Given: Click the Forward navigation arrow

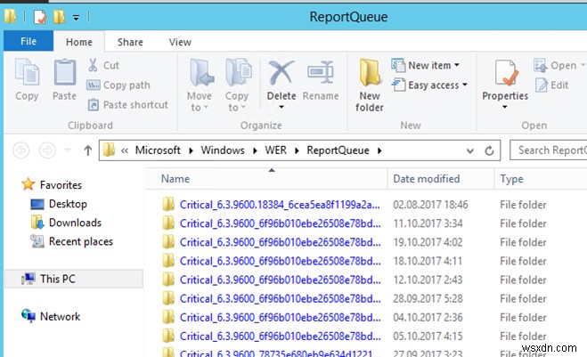Looking at the screenshot, I should tap(47, 150).
